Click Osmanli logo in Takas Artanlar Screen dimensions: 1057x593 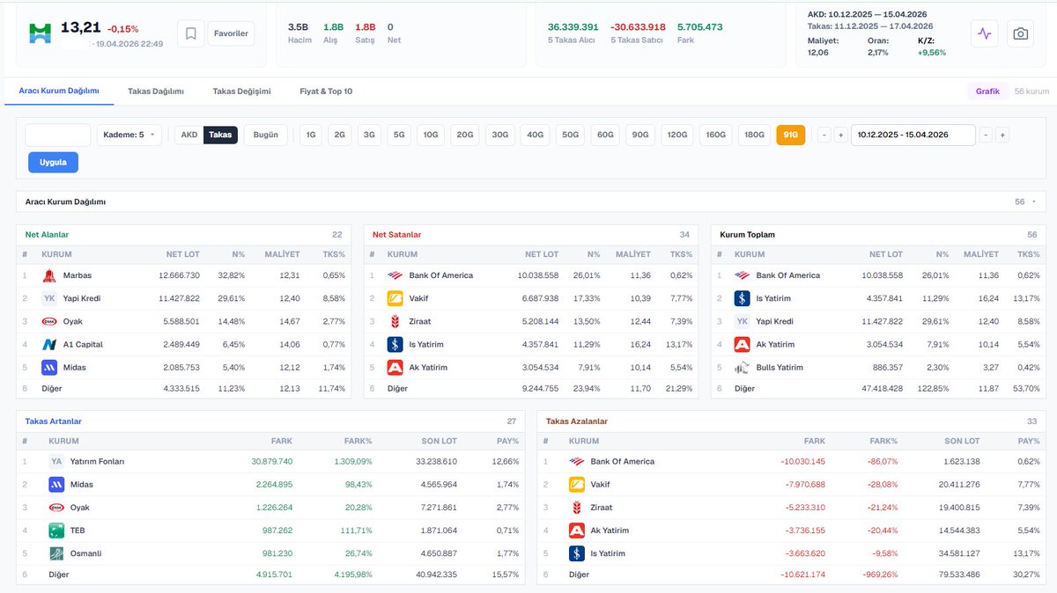coord(56,553)
